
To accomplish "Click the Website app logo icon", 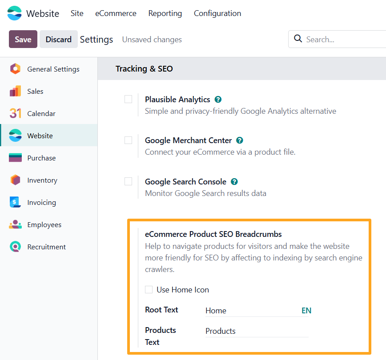I will (x=14, y=13).
